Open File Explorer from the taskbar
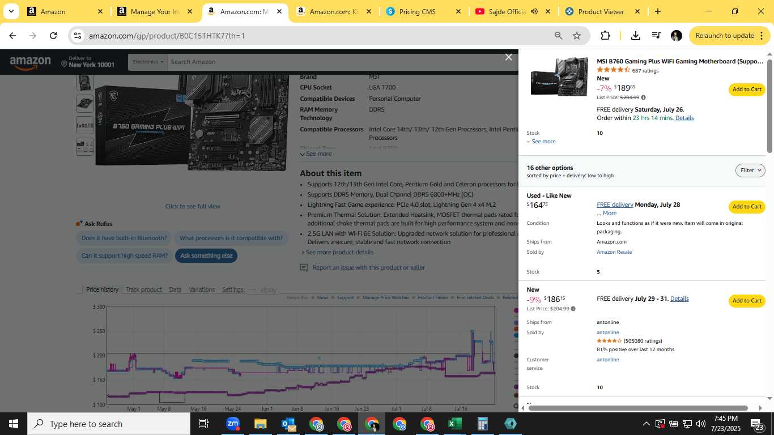Screen dimensions: 774x435 [x=260, y=424]
